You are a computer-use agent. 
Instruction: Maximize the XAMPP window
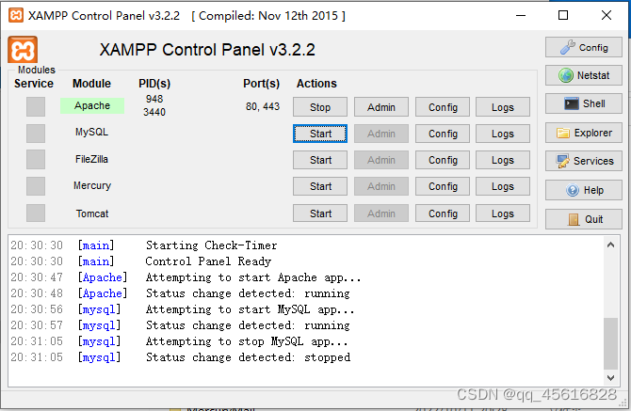pyautogui.click(x=563, y=15)
